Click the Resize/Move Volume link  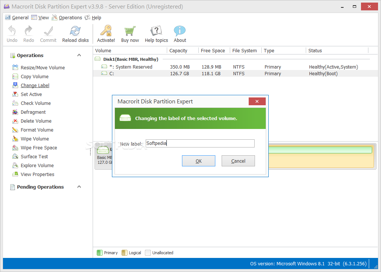(x=43, y=67)
